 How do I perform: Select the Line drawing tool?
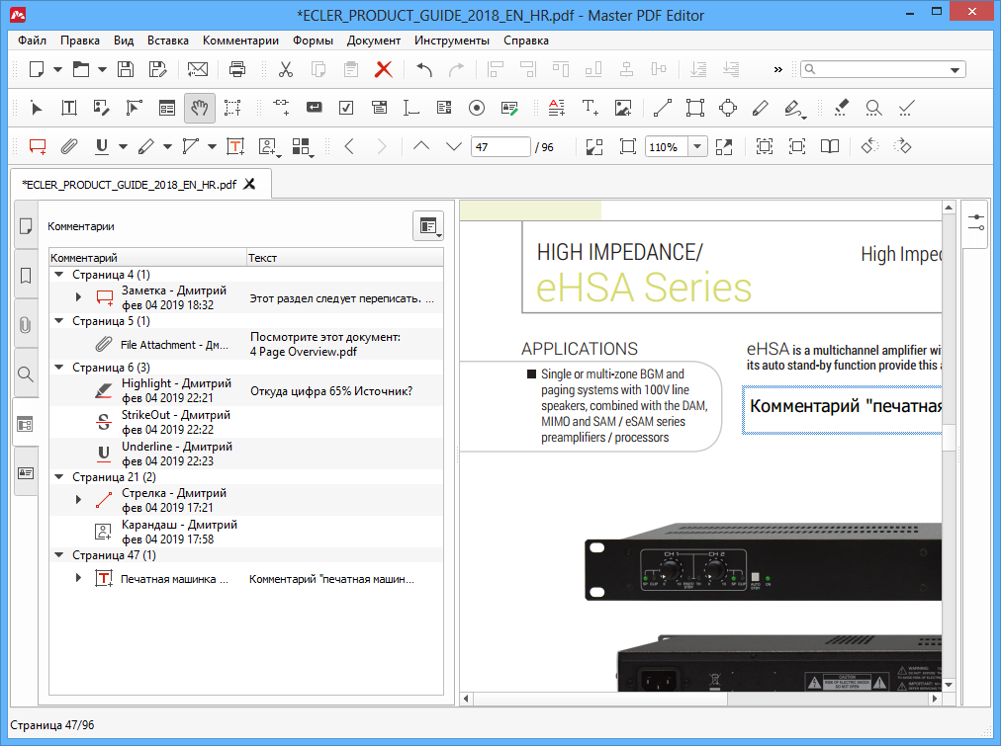pyautogui.click(x=663, y=109)
